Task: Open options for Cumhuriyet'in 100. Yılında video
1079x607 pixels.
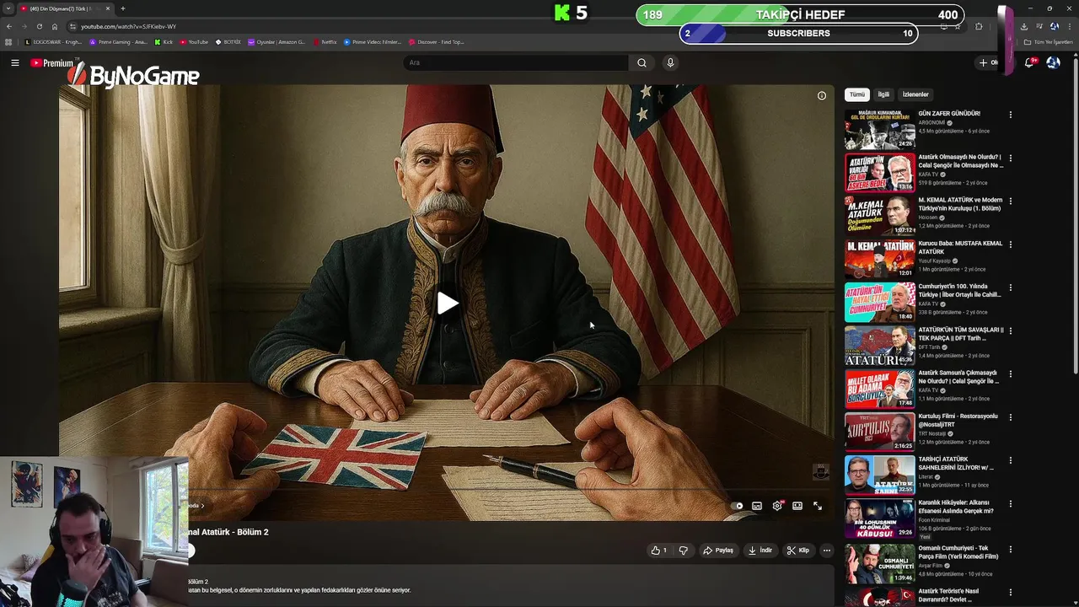Action: pyautogui.click(x=1010, y=287)
